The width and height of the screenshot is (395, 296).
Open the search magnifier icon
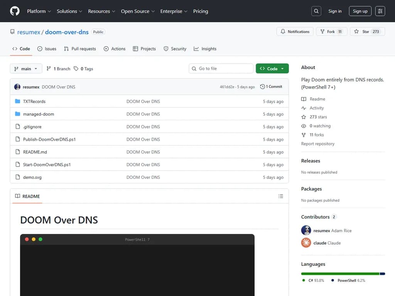[316, 11]
